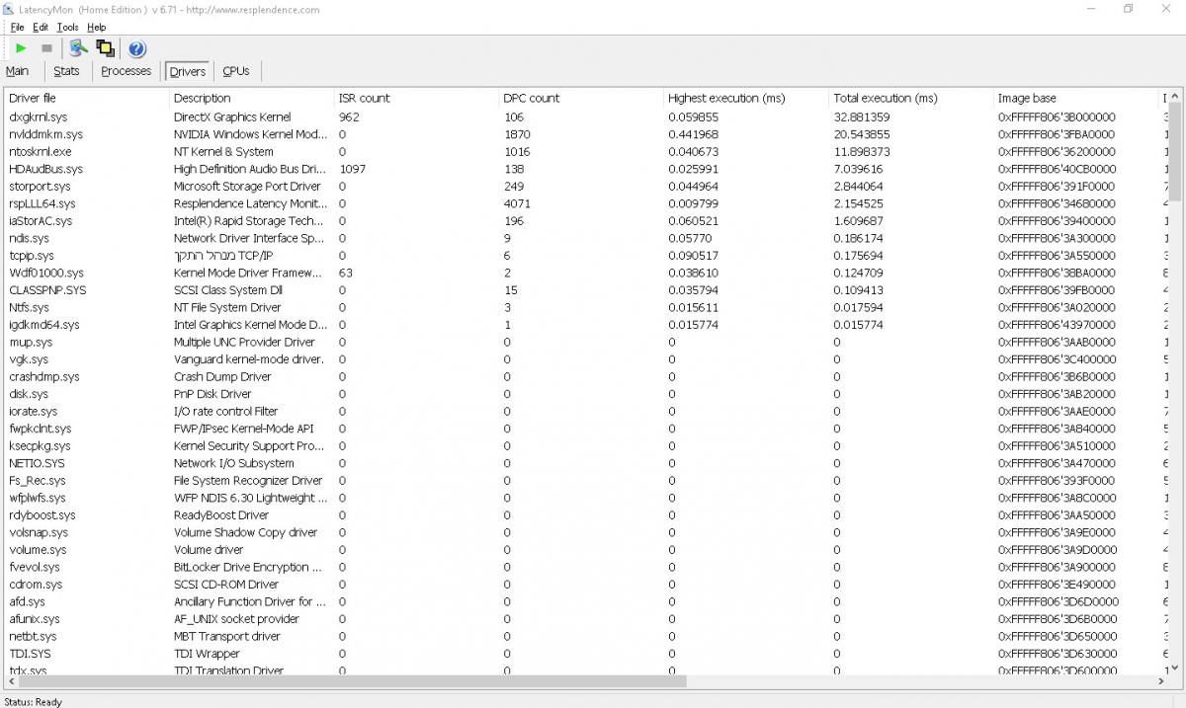Sort by Total execution (ms) header
Screen dimensions: 1186x708
[x=911, y=98]
